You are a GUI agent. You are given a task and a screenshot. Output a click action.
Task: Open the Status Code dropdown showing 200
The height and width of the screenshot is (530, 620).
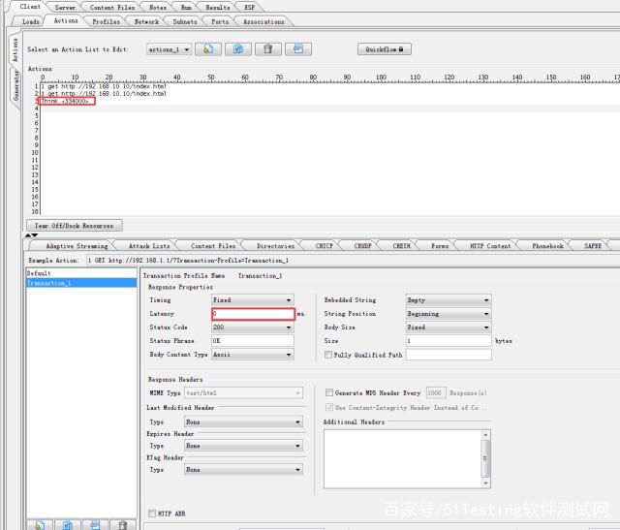point(253,327)
